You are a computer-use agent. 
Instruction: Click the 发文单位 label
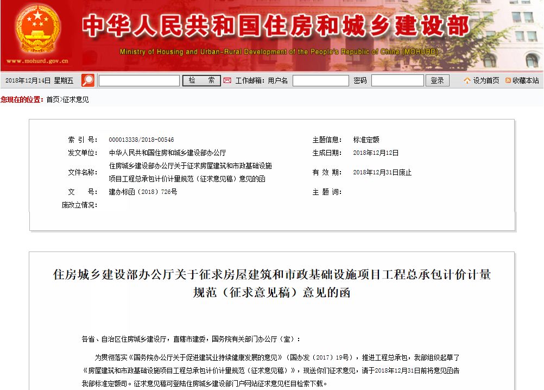click(83, 153)
